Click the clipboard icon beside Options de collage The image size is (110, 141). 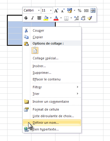click(26, 44)
